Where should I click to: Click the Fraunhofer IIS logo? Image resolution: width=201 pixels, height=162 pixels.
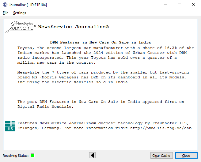point(10,126)
